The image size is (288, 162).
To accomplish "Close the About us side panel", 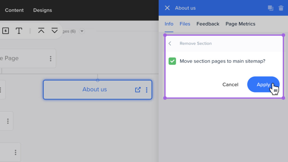I will tap(167, 8).
